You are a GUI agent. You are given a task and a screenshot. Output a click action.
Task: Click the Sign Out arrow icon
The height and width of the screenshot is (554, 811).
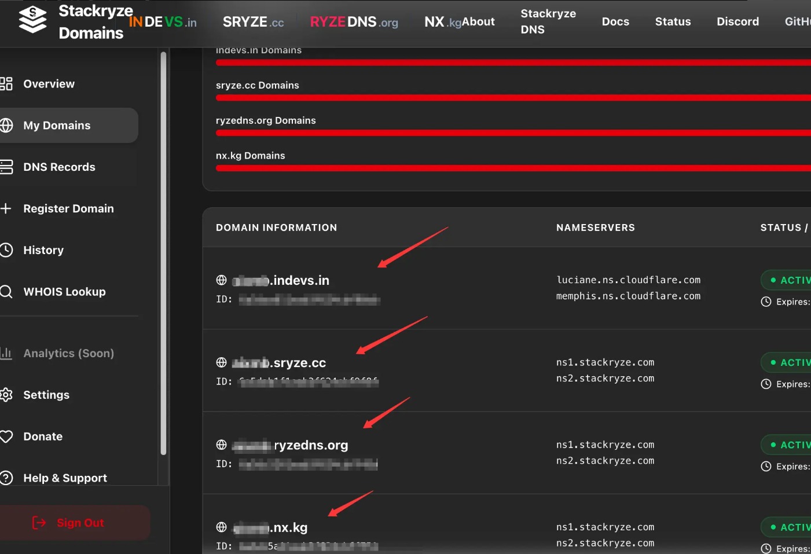click(x=39, y=523)
